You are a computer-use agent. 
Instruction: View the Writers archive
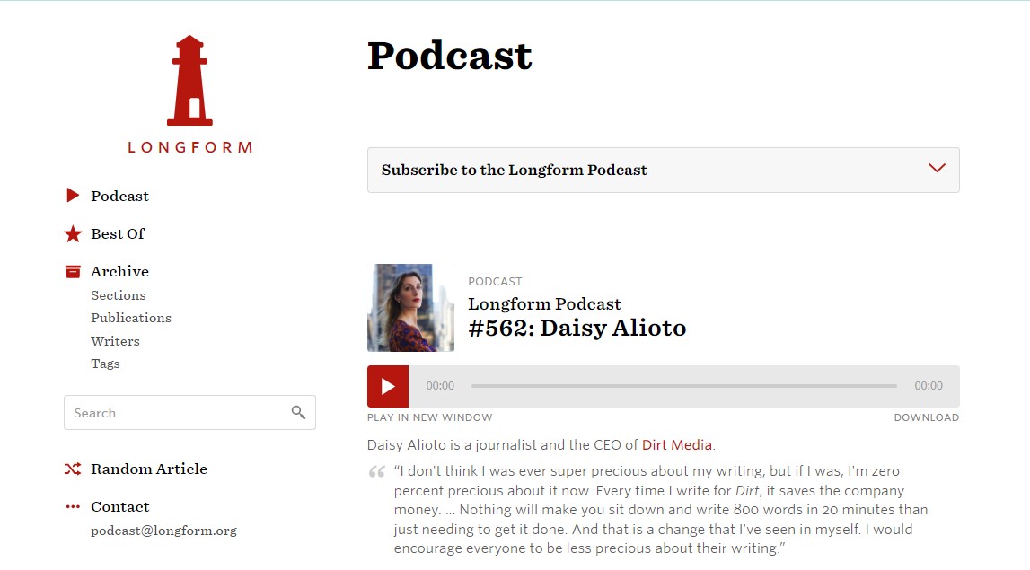pyautogui.click(x=115, y=340)
